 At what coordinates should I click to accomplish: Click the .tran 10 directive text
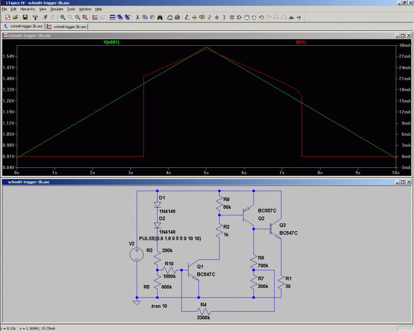(x=158, y=306)
